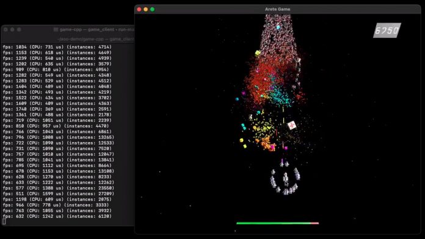Screen dimensions: 425x239
Task: Place cursor at the terminal prompt block
Action: coord(4,222)
